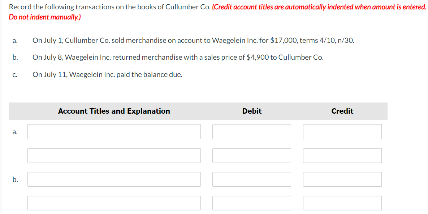Viewport: 428px width, 214px height.
Task: Click the Credit field on entry a's second line
Action: [342, 155]
